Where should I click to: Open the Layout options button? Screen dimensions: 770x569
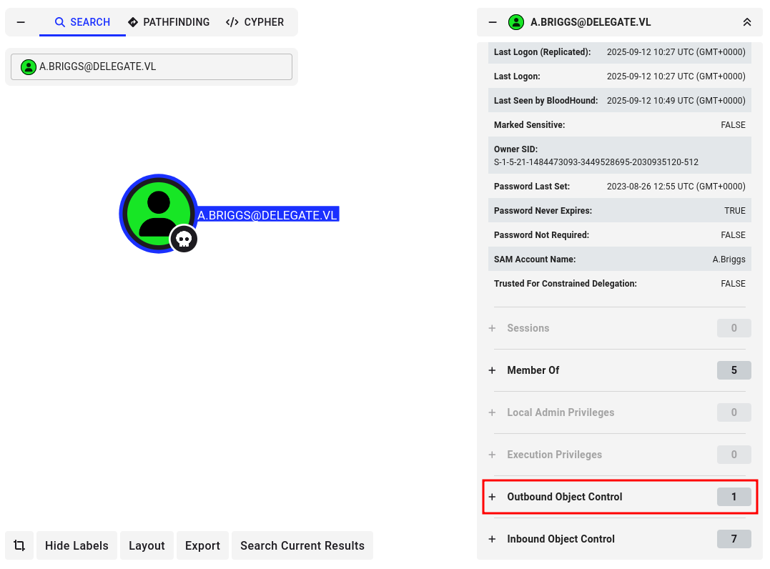pyautogui.click(x=147, y=545)
